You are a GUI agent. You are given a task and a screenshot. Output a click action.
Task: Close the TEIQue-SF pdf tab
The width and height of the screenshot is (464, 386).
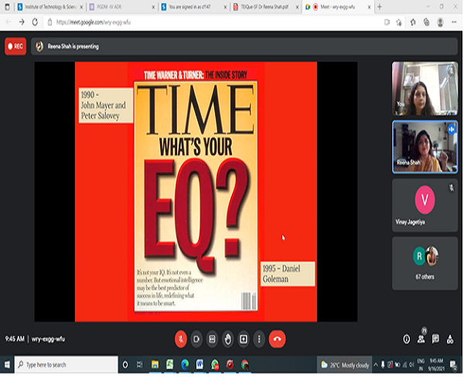click(297, 7)
